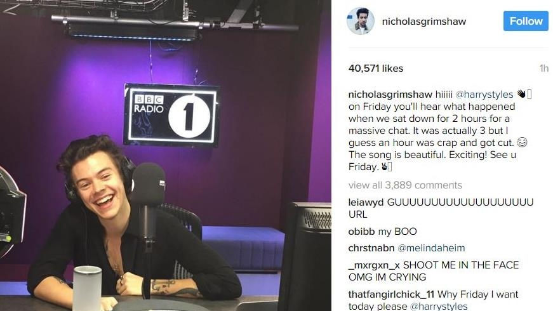
Task: Open commenter _mxrgxn_x's profile
Action: pos(374,265)
